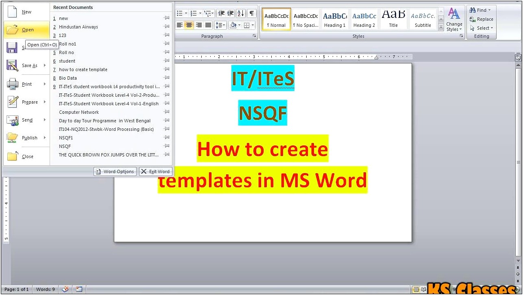Image resolution: width=523 pixels, height=295 pixels.
Task: Toggle Show/Hide paragraph marks icon
Action: 252,13
